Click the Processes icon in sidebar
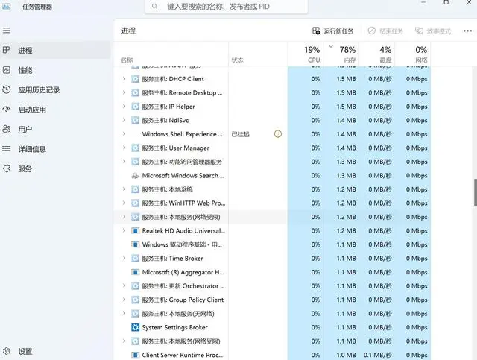 point(7,50)
